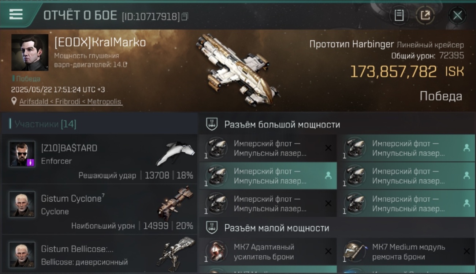Click the Harbinger prototype ship image
Screen dimensions: 476x274
click(237, 69)
